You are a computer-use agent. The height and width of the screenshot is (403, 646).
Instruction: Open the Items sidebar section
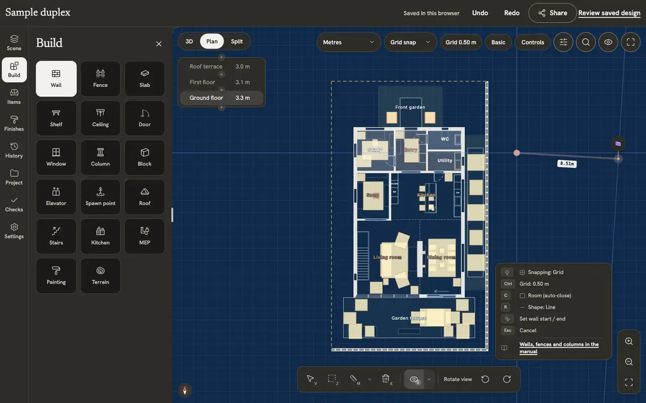click(14, 97)
